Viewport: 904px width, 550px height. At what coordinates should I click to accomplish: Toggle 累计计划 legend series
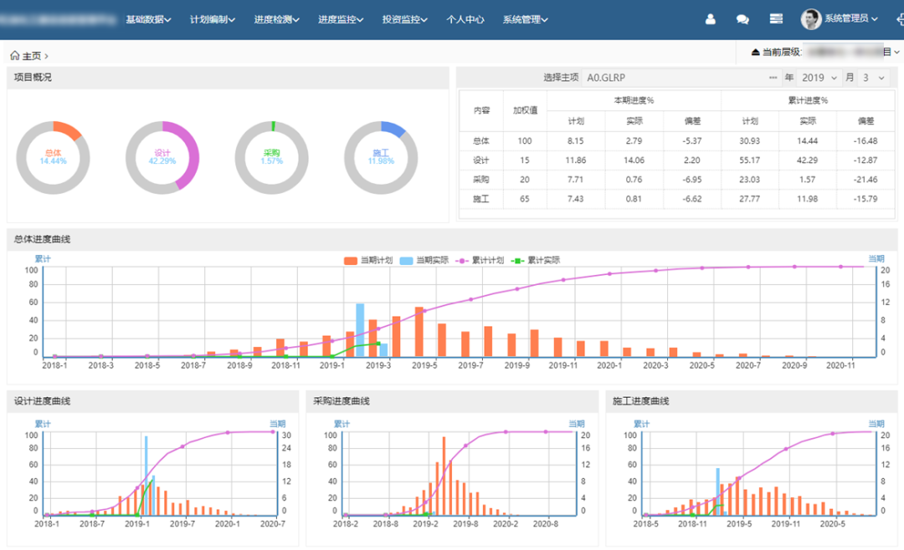[480, 260]
